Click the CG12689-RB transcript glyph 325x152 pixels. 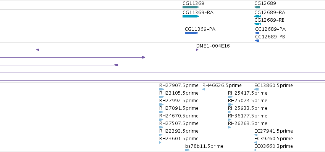258,24
